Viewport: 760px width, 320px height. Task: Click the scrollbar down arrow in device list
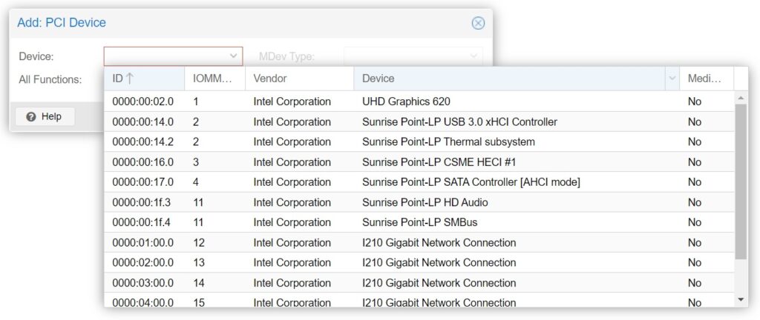(x=740, y=300)
